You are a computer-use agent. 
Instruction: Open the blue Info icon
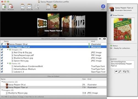pyautogui.click(x=103, y=6)
